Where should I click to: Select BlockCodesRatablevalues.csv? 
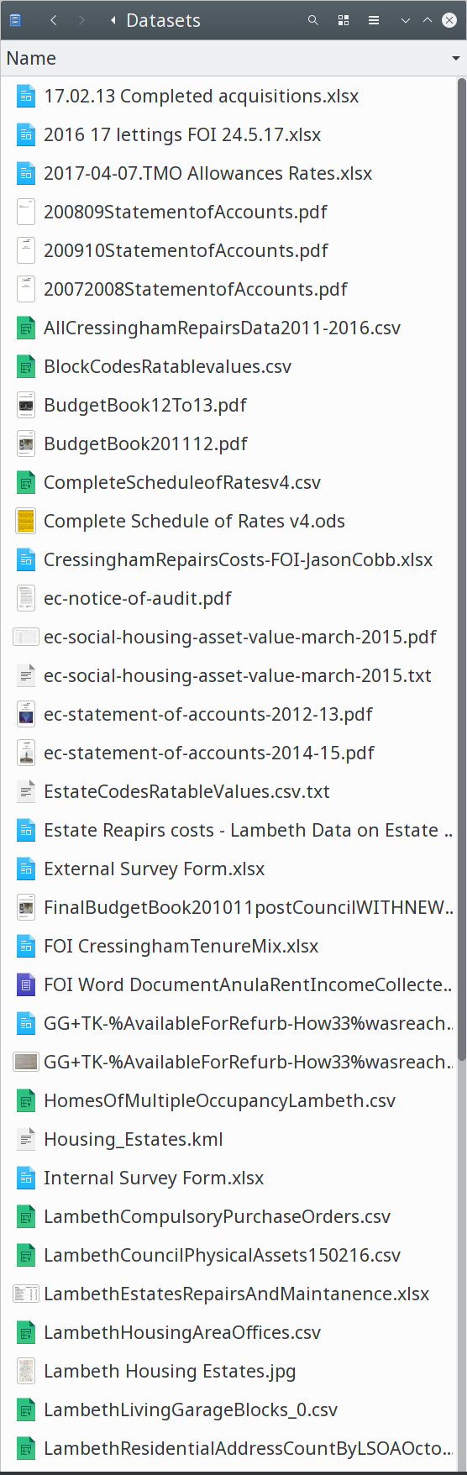(x=168, y=366)
